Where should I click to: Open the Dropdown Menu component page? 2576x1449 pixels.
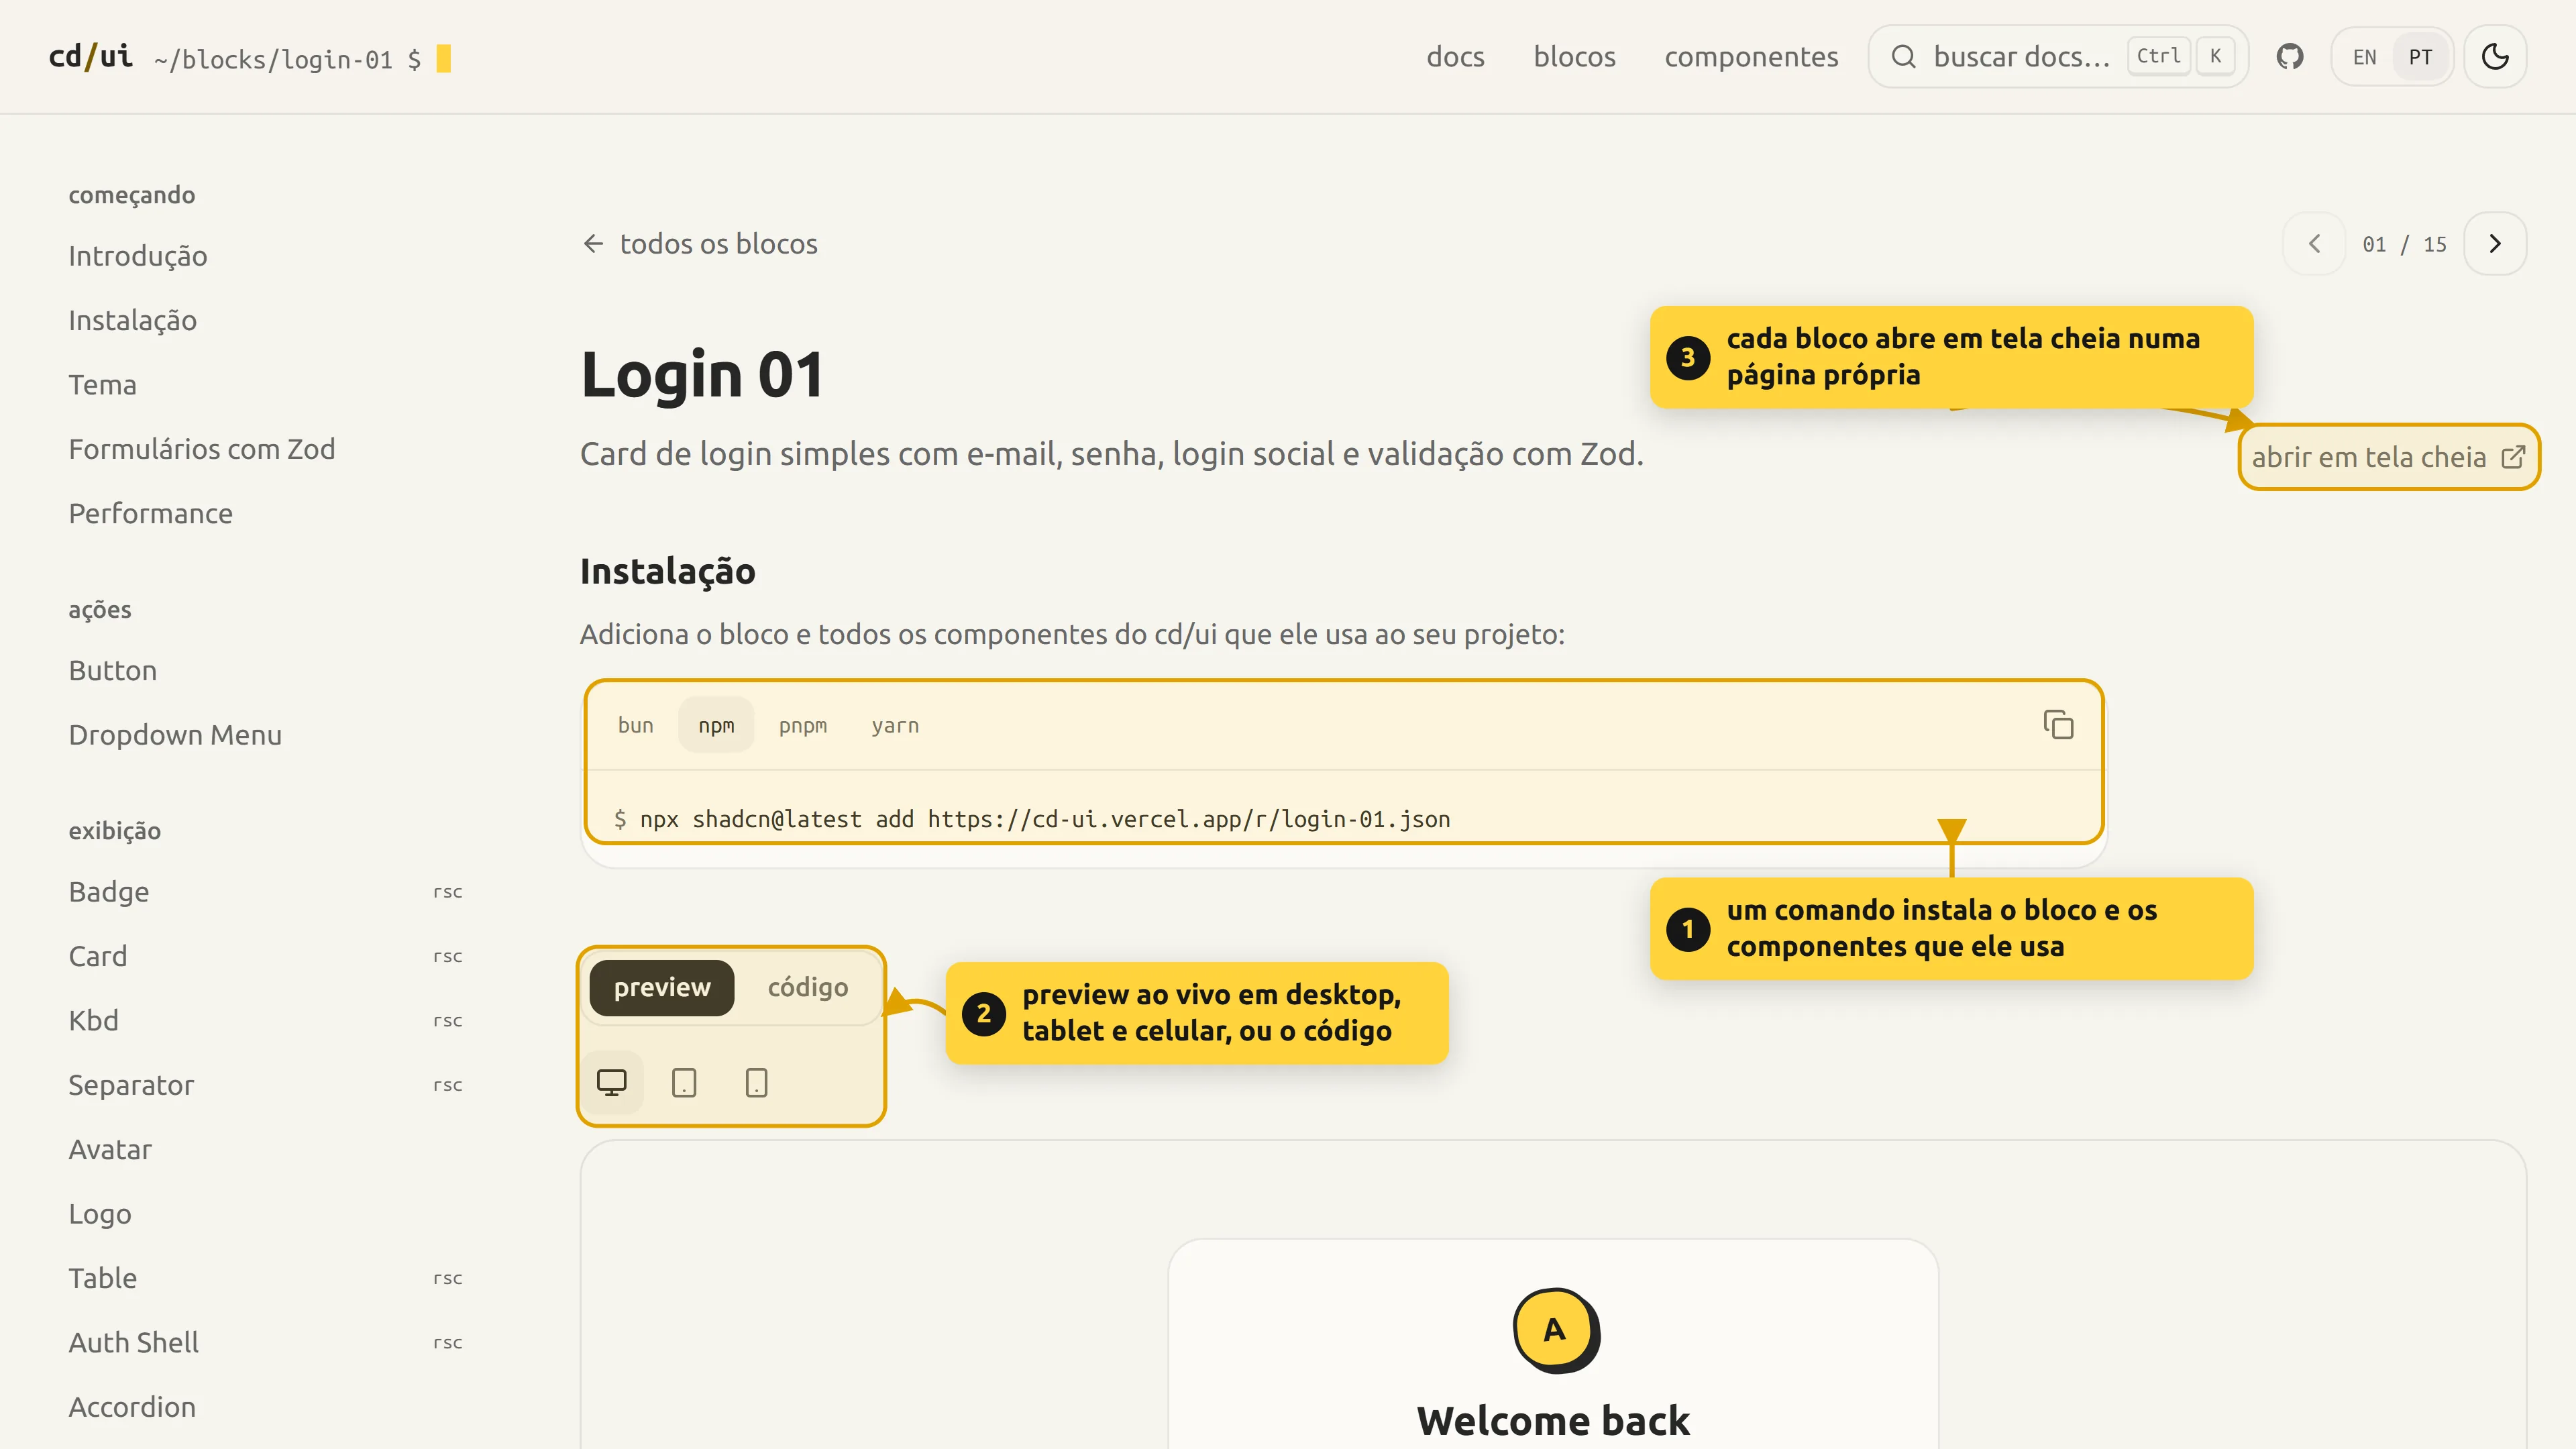click(x=175, y=735)
